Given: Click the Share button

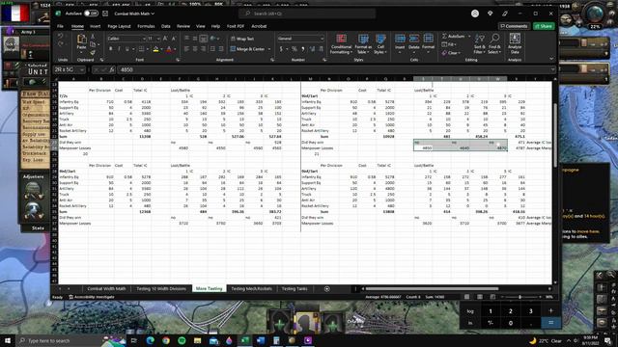Looking at the screenshot, I should click(x=544, y=26).
